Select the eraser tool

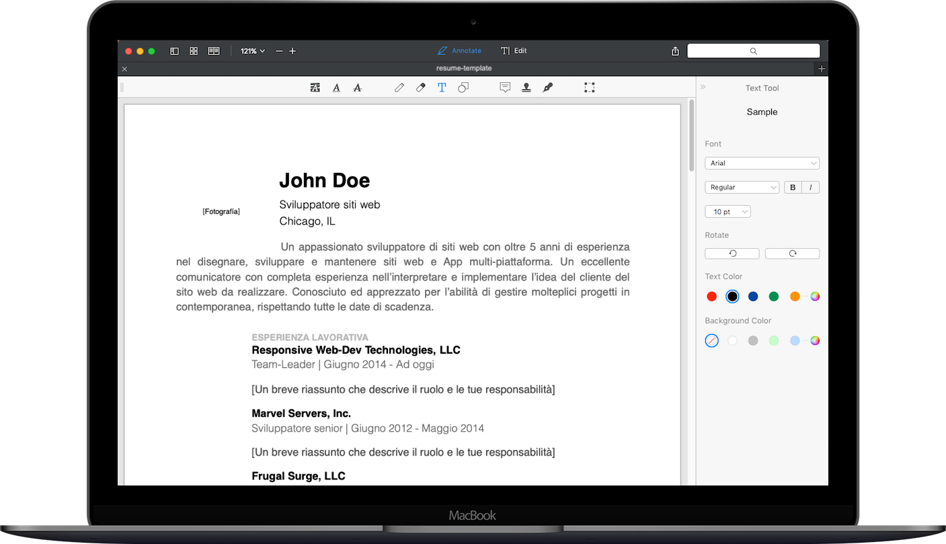click(x=421, y=87)
